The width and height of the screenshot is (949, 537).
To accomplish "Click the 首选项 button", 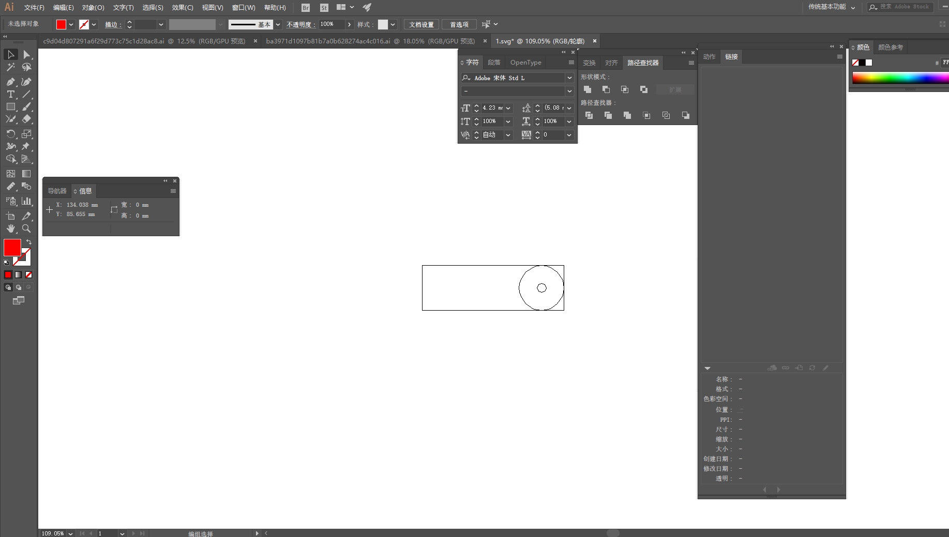I will coord(459,24).
